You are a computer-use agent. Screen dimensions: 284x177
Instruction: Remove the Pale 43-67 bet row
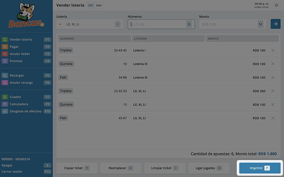pyautogui.click(x=273, y=118)
